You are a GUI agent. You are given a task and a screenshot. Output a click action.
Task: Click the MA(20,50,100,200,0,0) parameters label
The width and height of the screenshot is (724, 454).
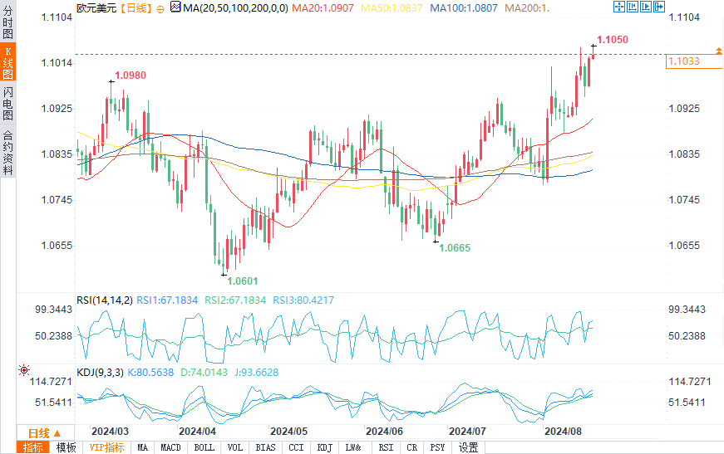coord(235,7)
